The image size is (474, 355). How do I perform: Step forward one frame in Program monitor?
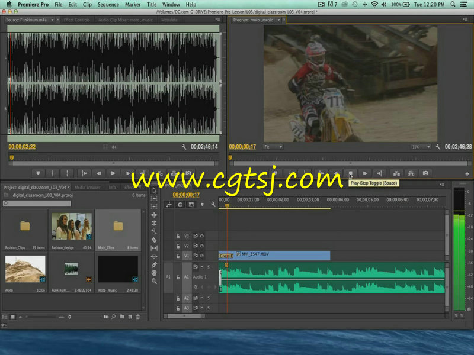pos(365,173)
